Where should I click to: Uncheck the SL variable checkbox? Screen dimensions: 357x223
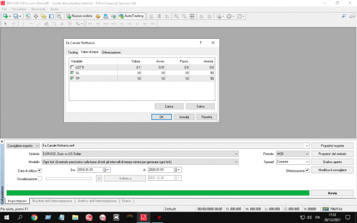[72, 73]
